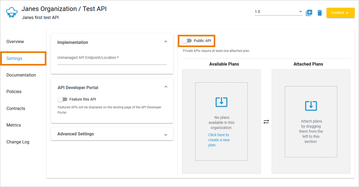Click the Unmanaged API Endpoint/Location field
Image resolution: width=359 pixels, height=187 pixels.
[112, 61]
